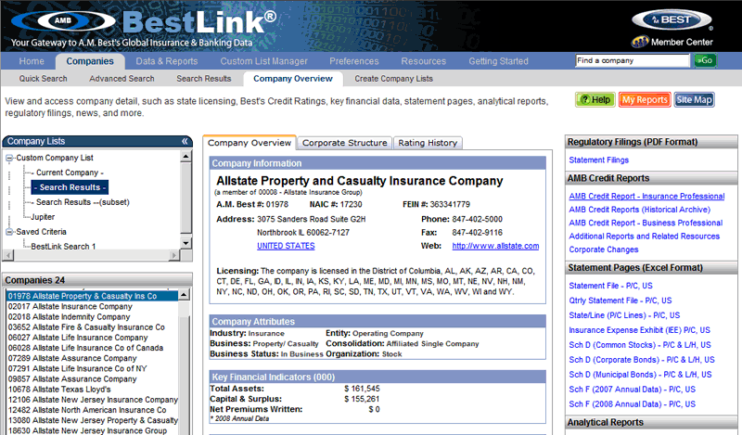
Task: Open AMB Credit Report - Business Professional
Action: pos(646,223)
